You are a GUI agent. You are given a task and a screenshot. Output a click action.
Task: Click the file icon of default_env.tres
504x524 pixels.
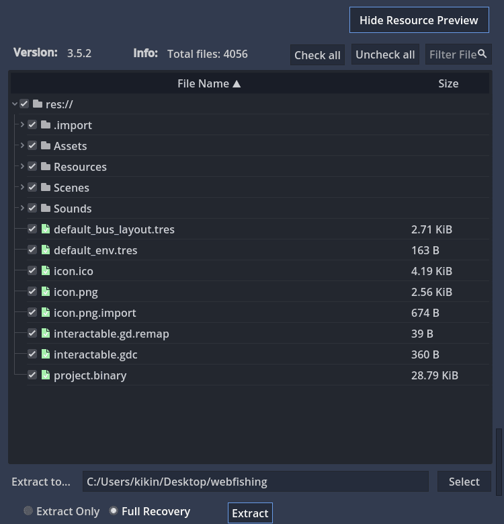pos(46,250)
